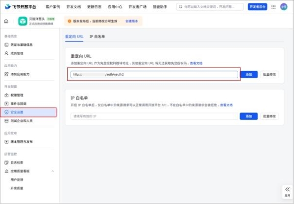The height and width of the screenshot is (204, 294).
Task: Open 智能助手 in top navigation
Action: tap(160, 7)
